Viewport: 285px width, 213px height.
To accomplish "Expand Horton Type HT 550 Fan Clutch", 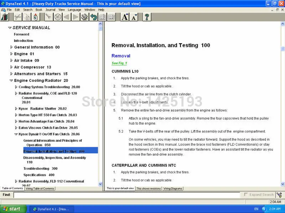I will click(x=16, y=115).
